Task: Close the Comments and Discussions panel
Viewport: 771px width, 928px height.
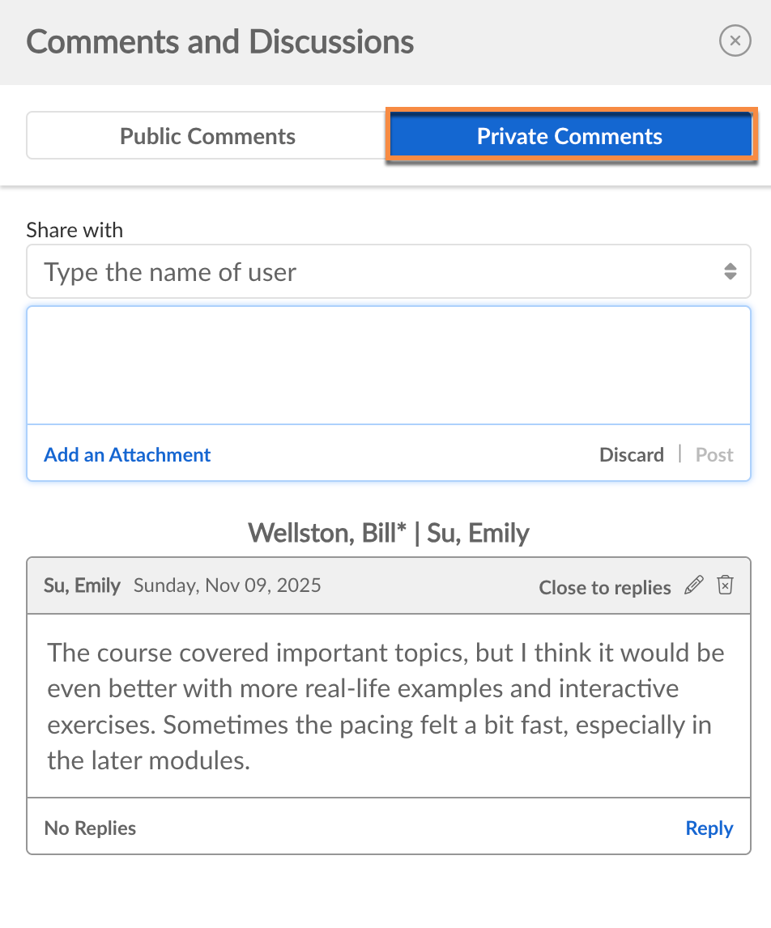Action: tap(735, 40)
